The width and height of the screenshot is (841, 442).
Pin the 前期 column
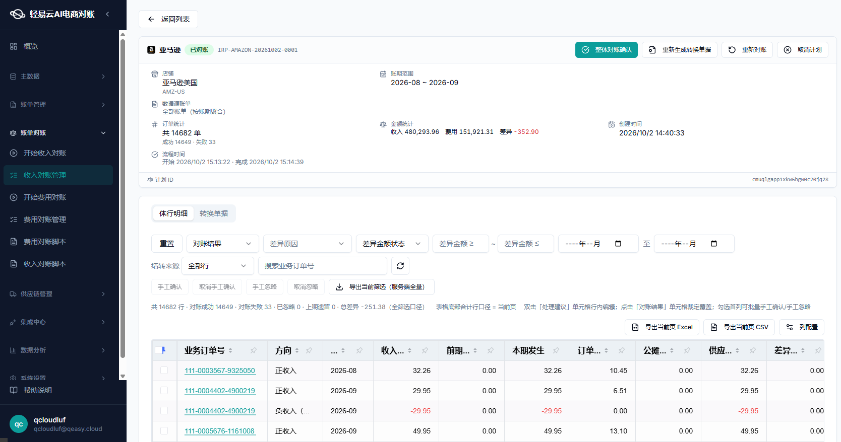[491, 350]
